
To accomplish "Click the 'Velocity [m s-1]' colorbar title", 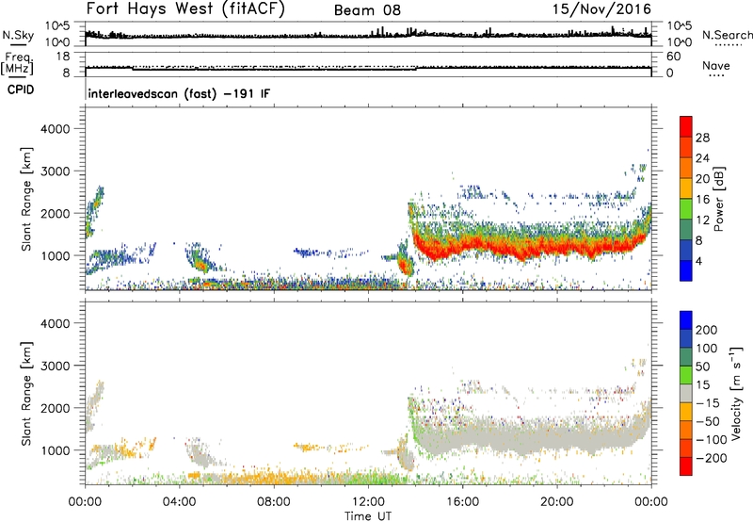I will [x=736, y=393].
